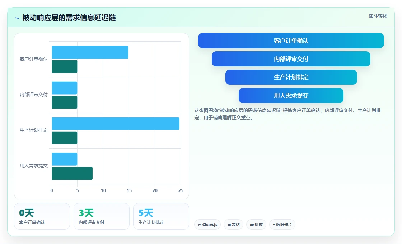Select the 客户订单确认 funnel stage
The width and height of the screenshot is (402, 244).
pyautogui.click(x=291, y=41)
